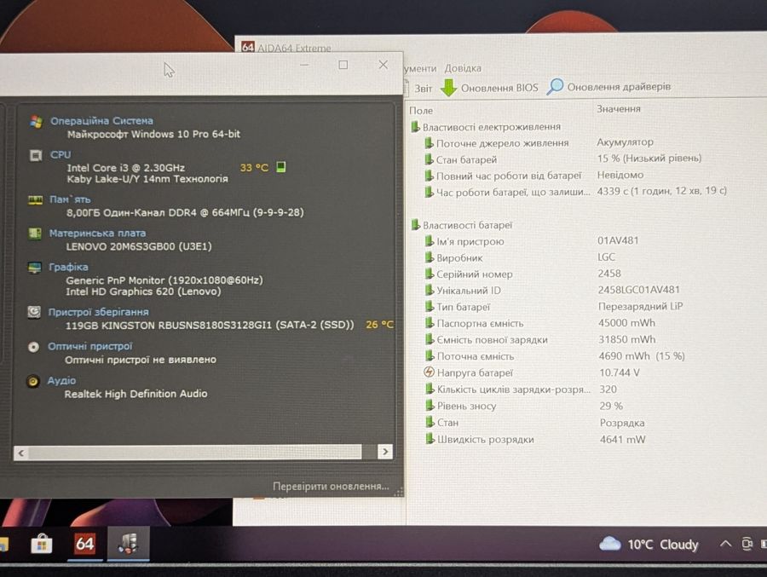Click the Intel HD Graphics 620 (Lenovo) text
Screen dimensions: 767x577
click(x=143, y=291)
